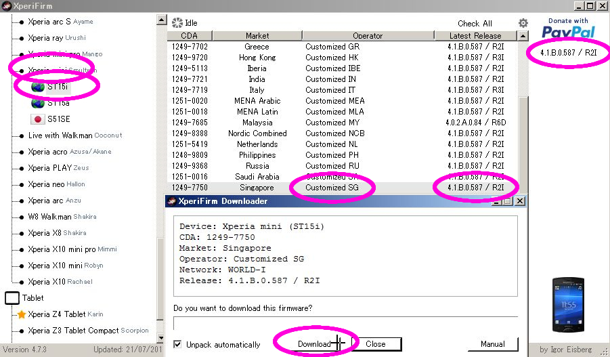Select the Japan flag icon for S51SE
The image size is (610, 357).
(38, 119)
